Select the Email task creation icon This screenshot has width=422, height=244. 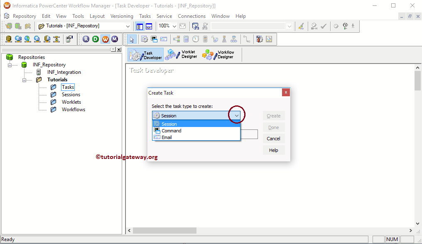[x=163, y=39]
